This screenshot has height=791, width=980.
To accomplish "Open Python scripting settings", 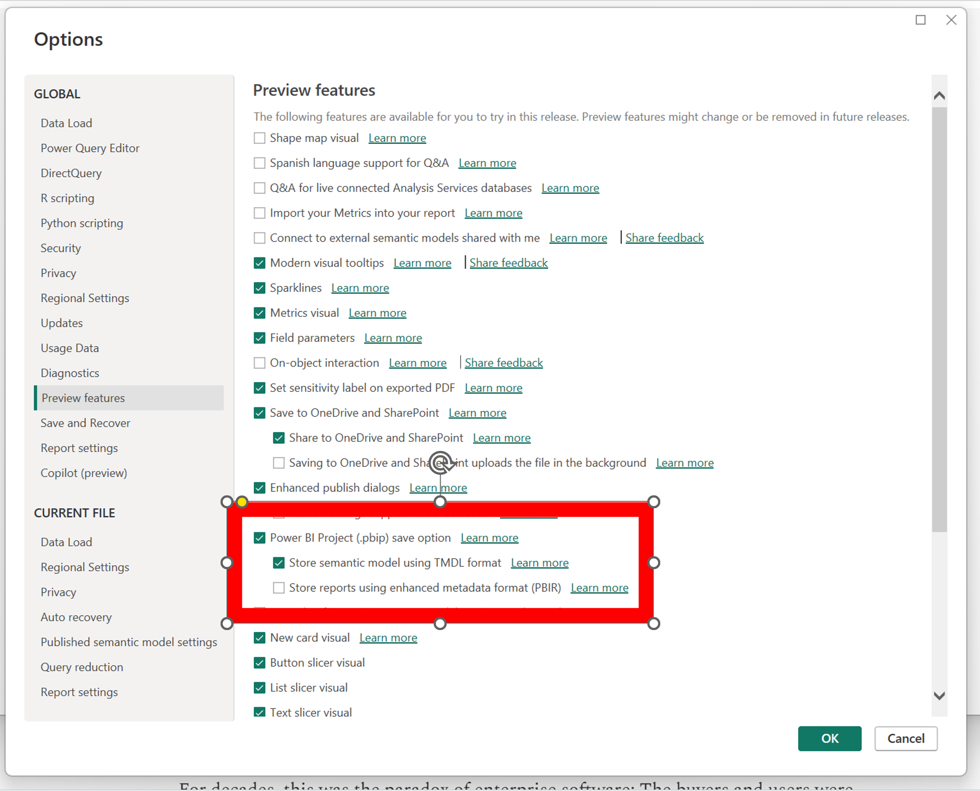I will (x=82, y=223).
